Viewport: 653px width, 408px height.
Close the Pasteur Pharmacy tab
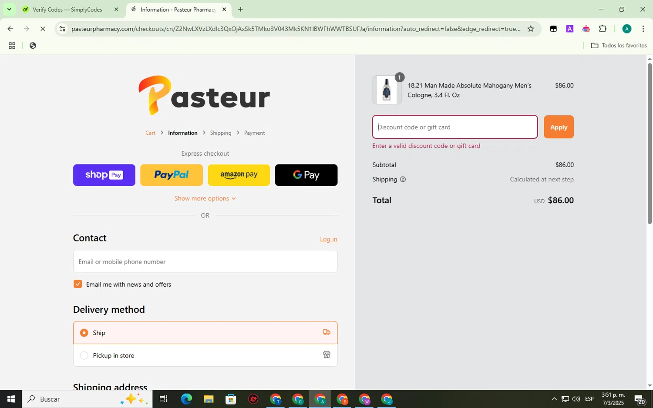click(x=224, y=9)
